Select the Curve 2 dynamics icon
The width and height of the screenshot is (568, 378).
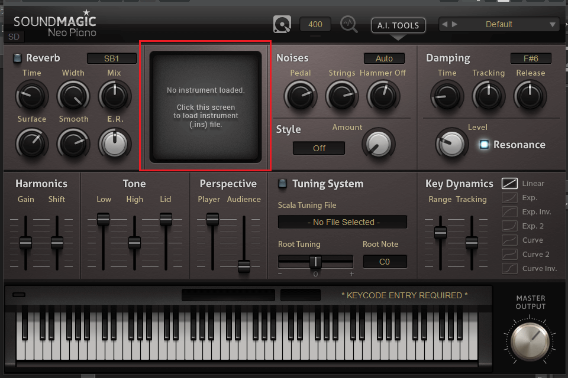coord(509,254)
